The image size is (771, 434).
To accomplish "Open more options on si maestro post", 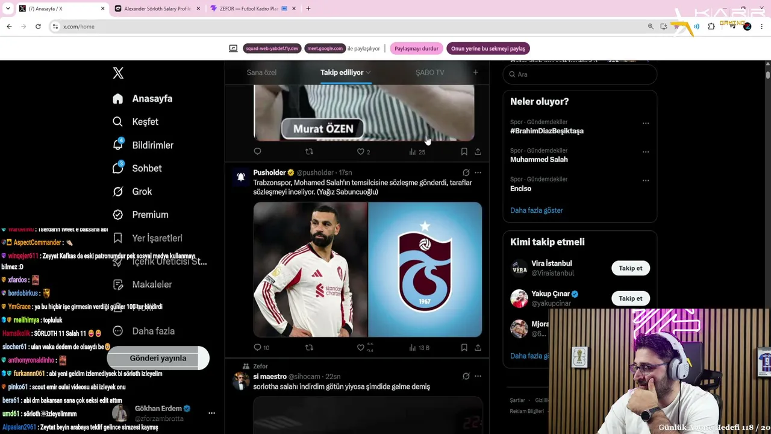I will coord(478,376).
